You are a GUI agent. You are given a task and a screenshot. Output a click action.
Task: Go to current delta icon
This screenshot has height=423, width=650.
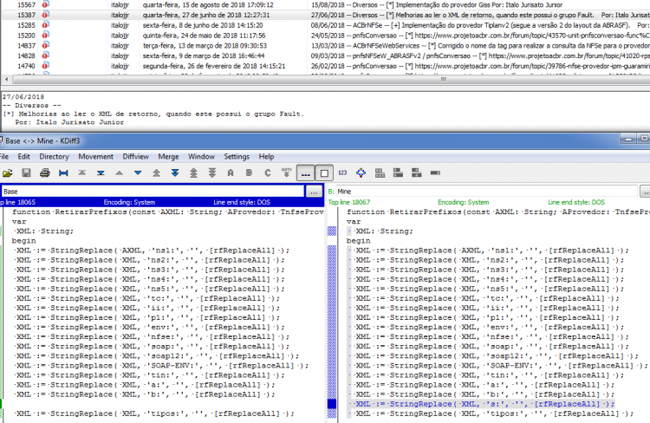(x=63, y=173)
